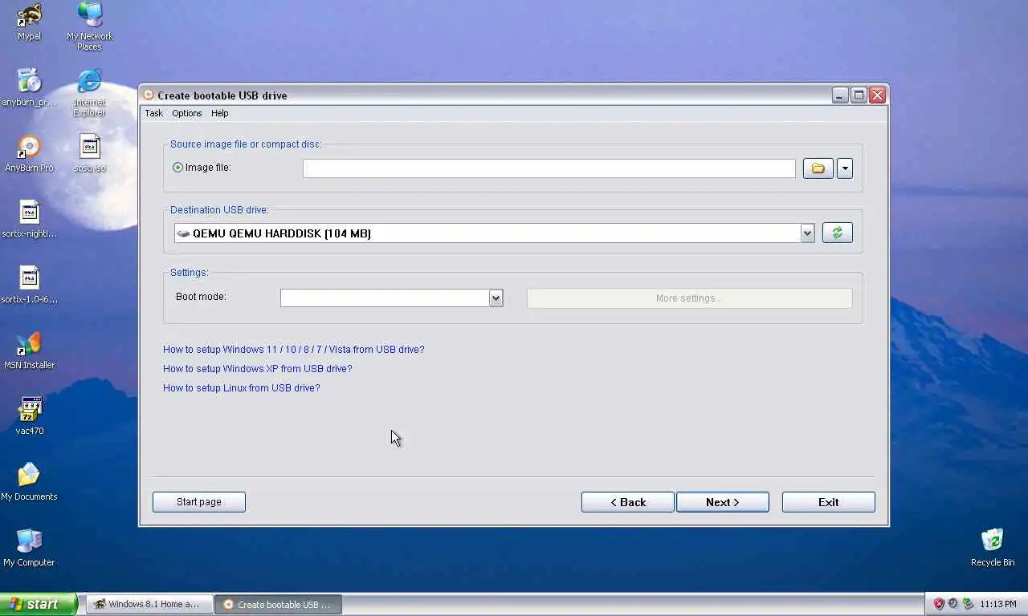
Task: Select the MSN Installer desktop icon
Action: click(x=30, y=351)
